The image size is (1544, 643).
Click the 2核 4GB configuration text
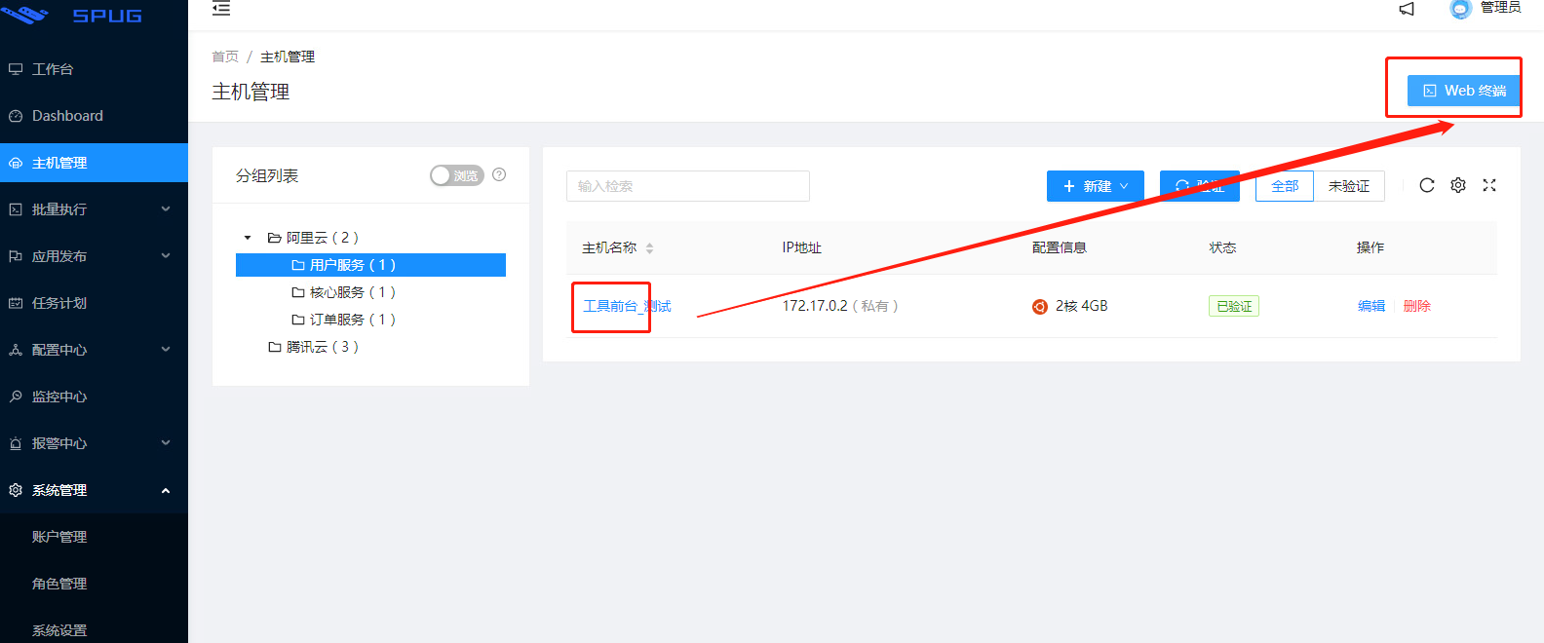(1082, 306)
